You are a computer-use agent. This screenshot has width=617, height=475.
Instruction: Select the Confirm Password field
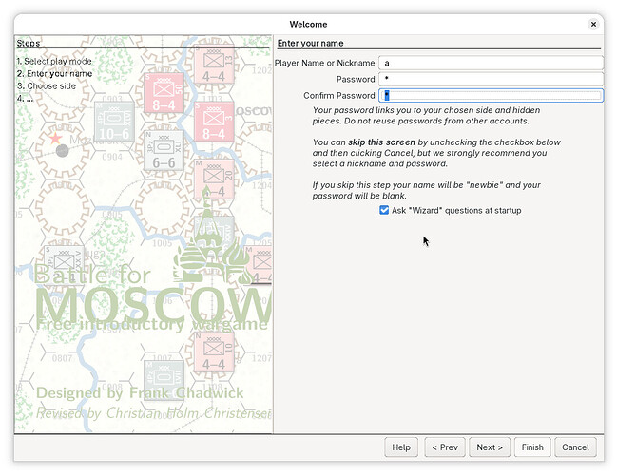(x=491, y=95)
